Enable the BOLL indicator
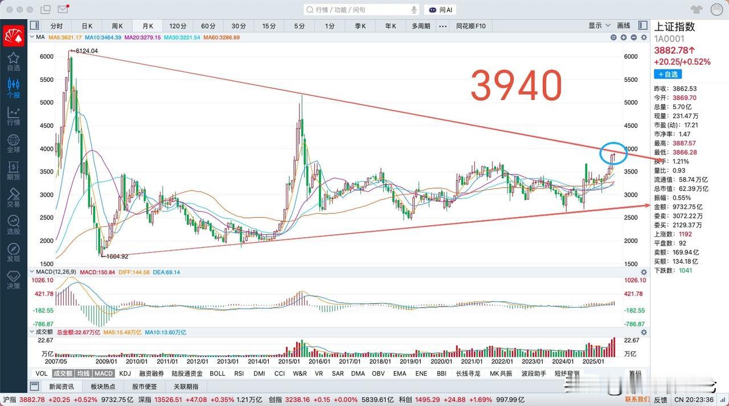 [218, 374]
